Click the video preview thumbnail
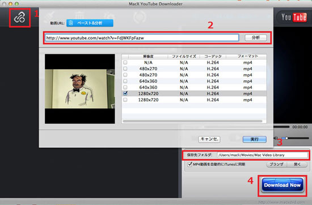The image size is (312, 205). 80,89
